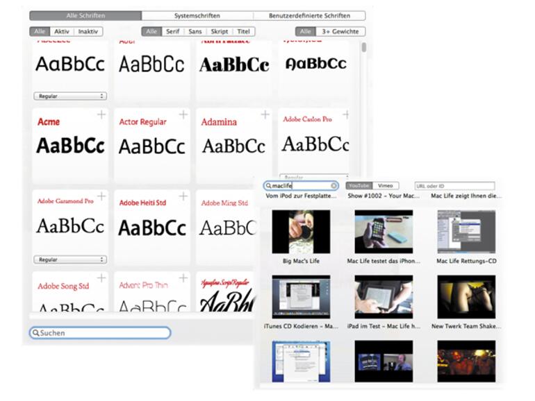Add Adobe Caslon Pro with plus icon

coord(346,114)
